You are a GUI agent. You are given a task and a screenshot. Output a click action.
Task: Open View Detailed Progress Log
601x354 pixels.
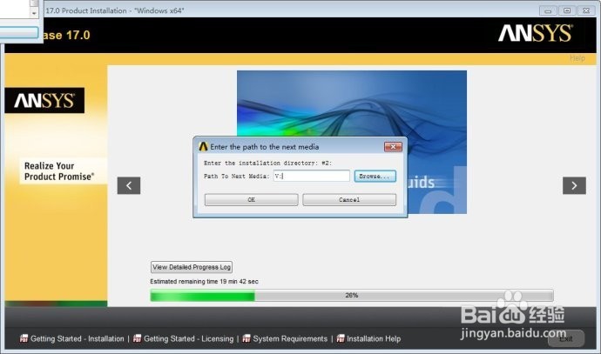tap(192, 267)
